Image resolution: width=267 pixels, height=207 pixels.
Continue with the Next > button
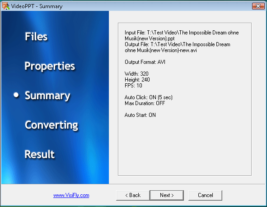(x=167, y=195)
